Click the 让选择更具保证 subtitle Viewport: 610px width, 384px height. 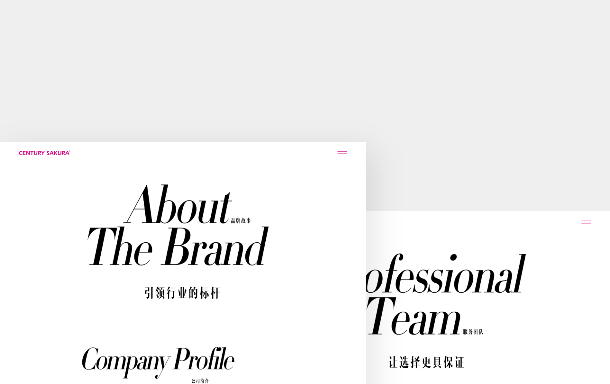[426, 362]
